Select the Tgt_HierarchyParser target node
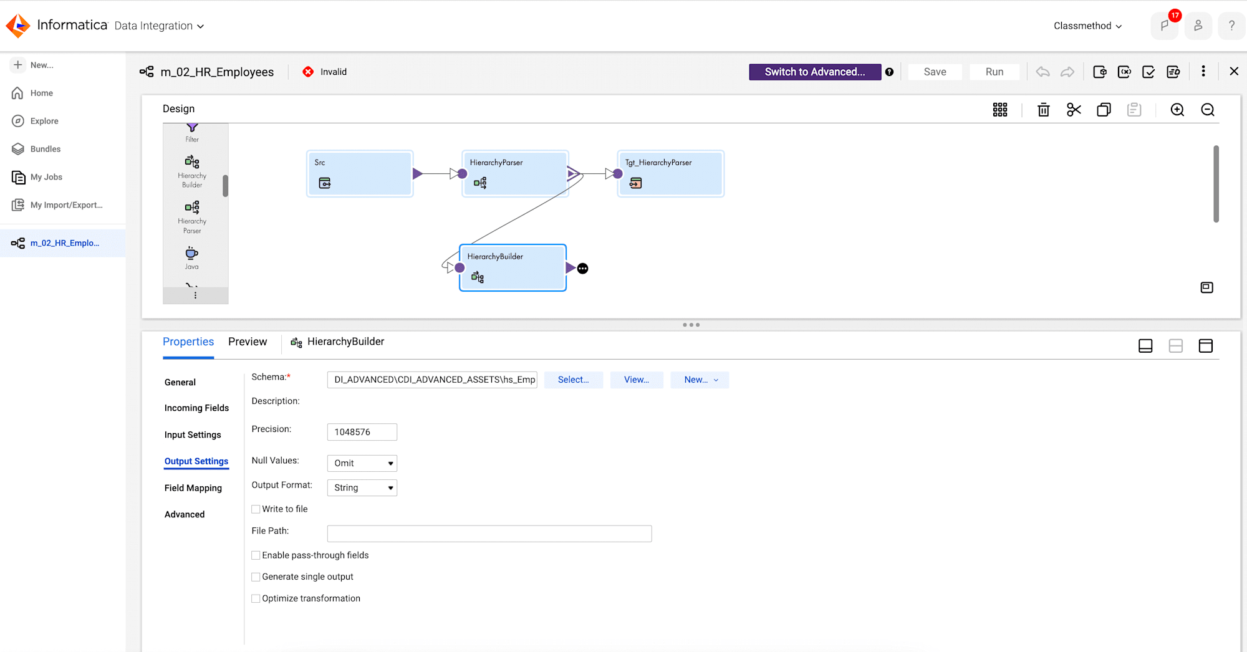Screen dimensions: 1247x652 671,174
